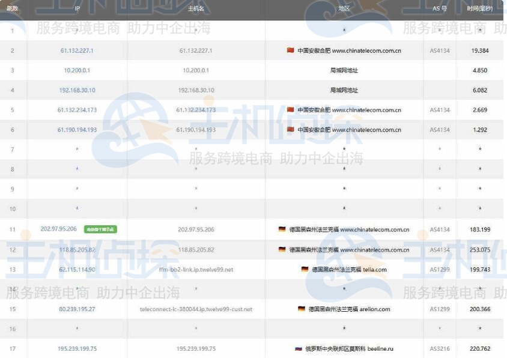Open the 61.190.194.193 link in IP column

[x=77, y=130]
